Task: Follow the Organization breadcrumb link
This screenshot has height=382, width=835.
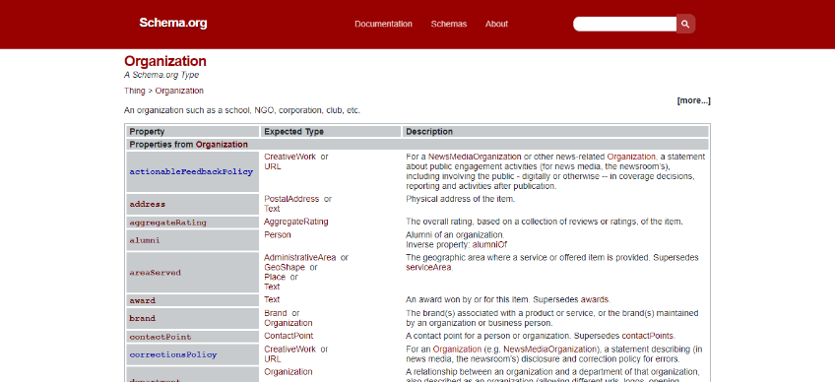Action: tap(179, 91)
